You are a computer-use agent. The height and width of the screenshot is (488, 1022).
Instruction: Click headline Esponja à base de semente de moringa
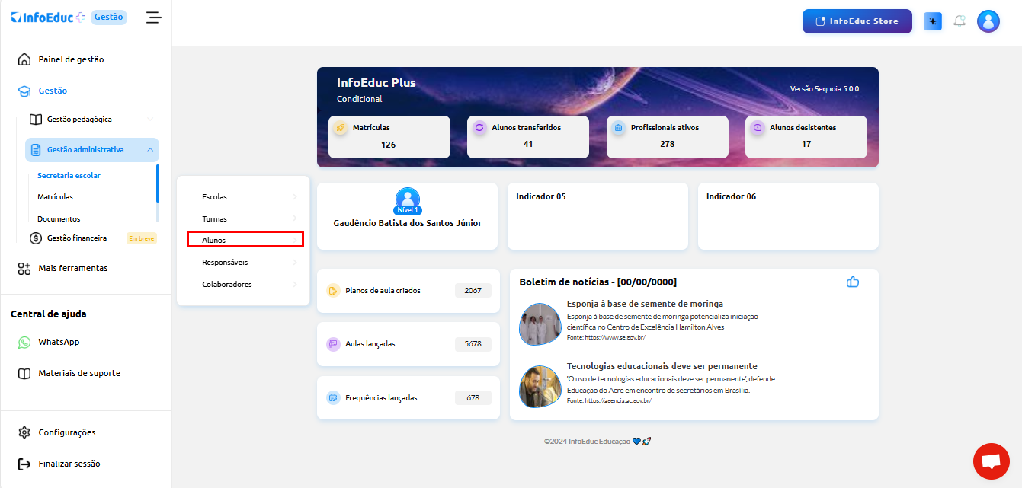pyautogui.click(x=645, y=304)
